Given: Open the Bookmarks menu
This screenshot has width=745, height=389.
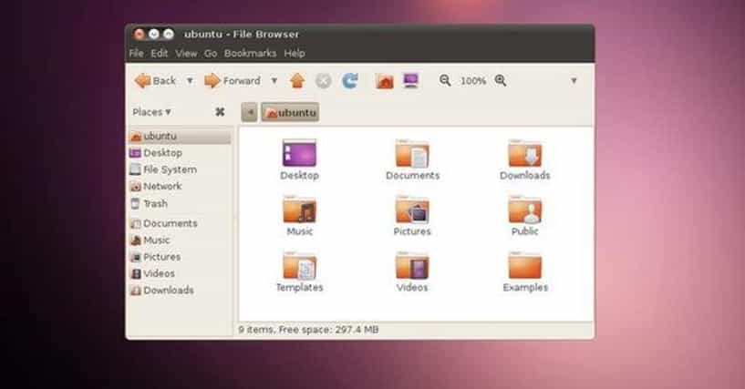Looking at the screenshot, I should coord(250,54).
